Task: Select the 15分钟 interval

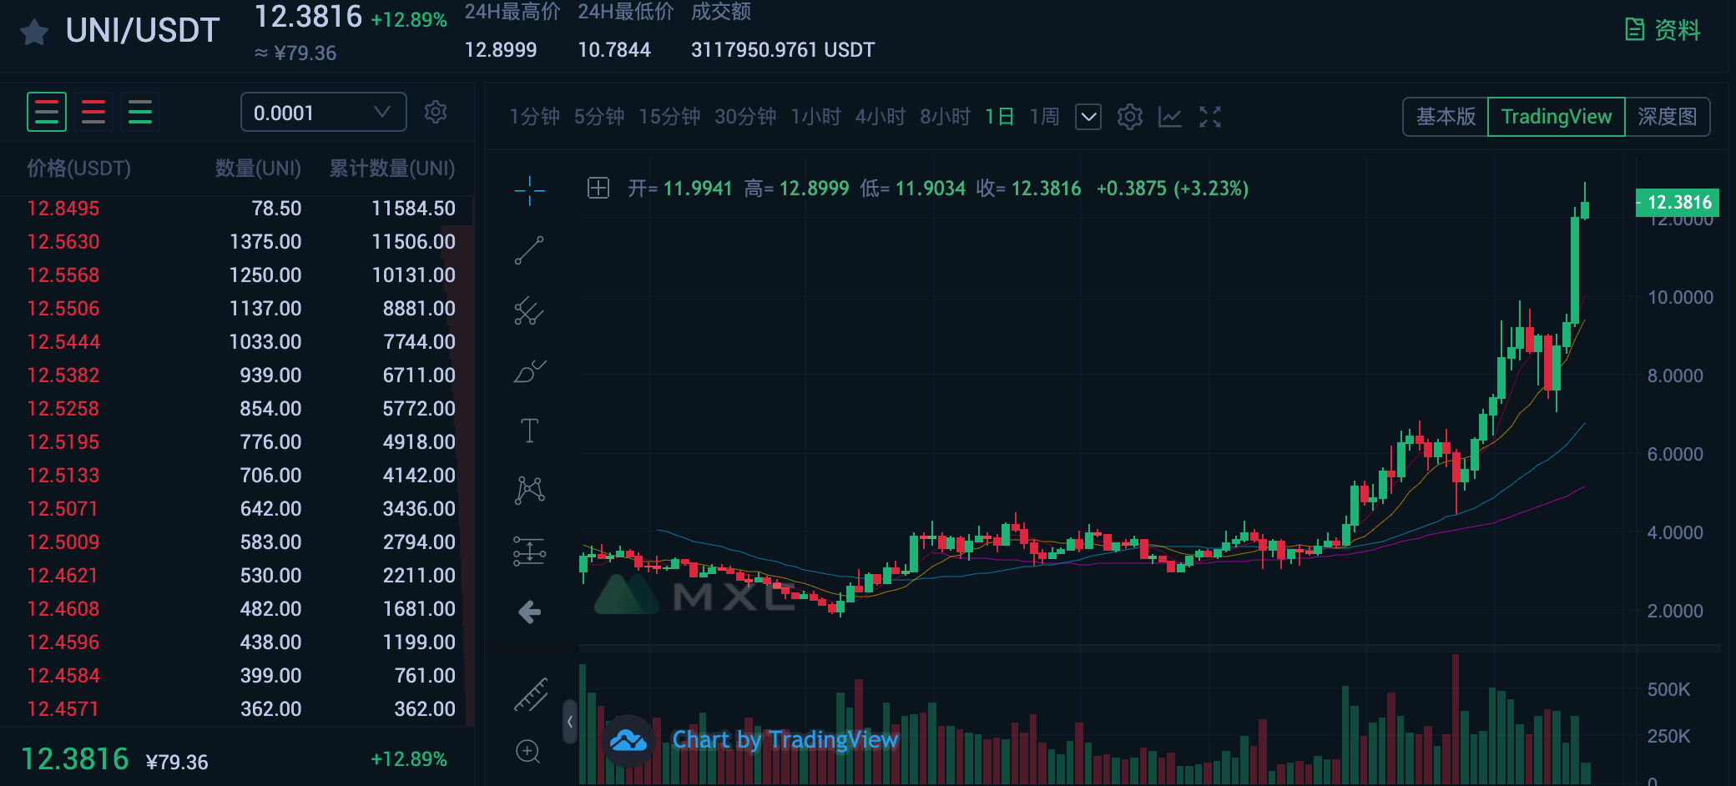Action: pyautogui.click(x=669, y=117)
